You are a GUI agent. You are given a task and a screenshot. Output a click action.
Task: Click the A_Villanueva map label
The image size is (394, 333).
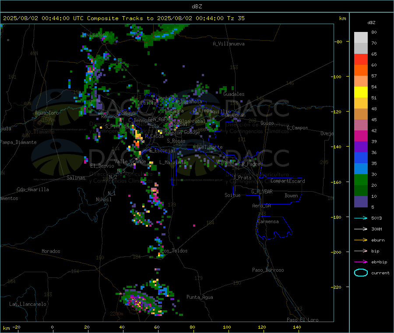tap(229, 44)
